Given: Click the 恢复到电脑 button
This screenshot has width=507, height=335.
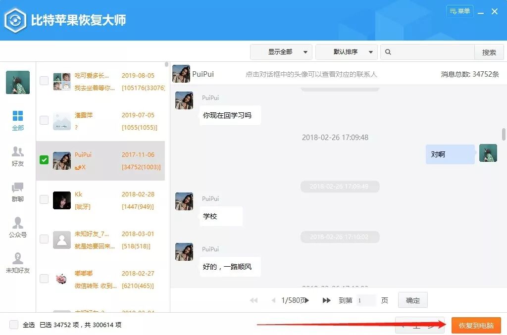Looking at the screenshot, I should tap(476, 325).
